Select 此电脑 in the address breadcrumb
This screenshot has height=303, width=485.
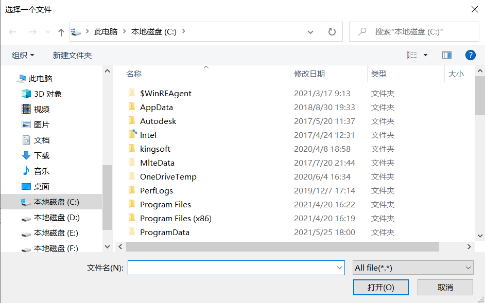pyautogui.click(x=106, y=31)
